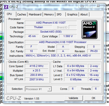This screenshot has height=106, width=109.
Task: Click the Name field AMD Phenom II X6 1100T
Action: pyautogui.click(x=51, y=23)
